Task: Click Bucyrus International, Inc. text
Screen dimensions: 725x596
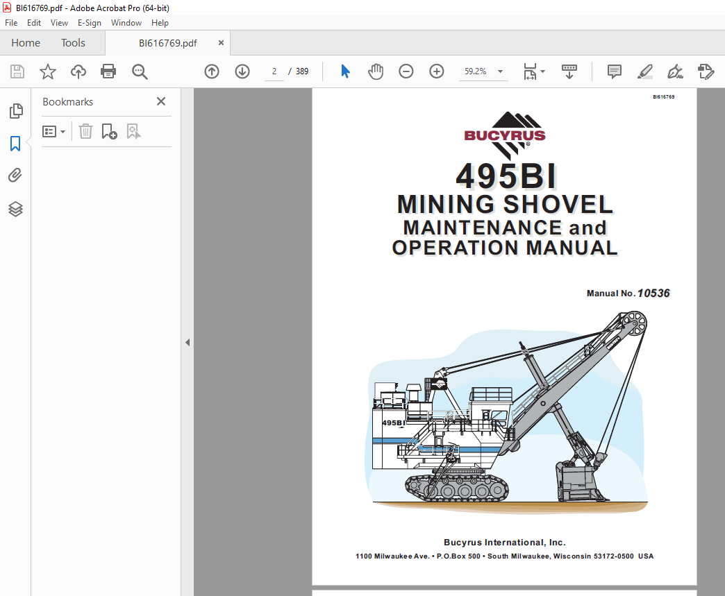Action: (x=504, y=543)
